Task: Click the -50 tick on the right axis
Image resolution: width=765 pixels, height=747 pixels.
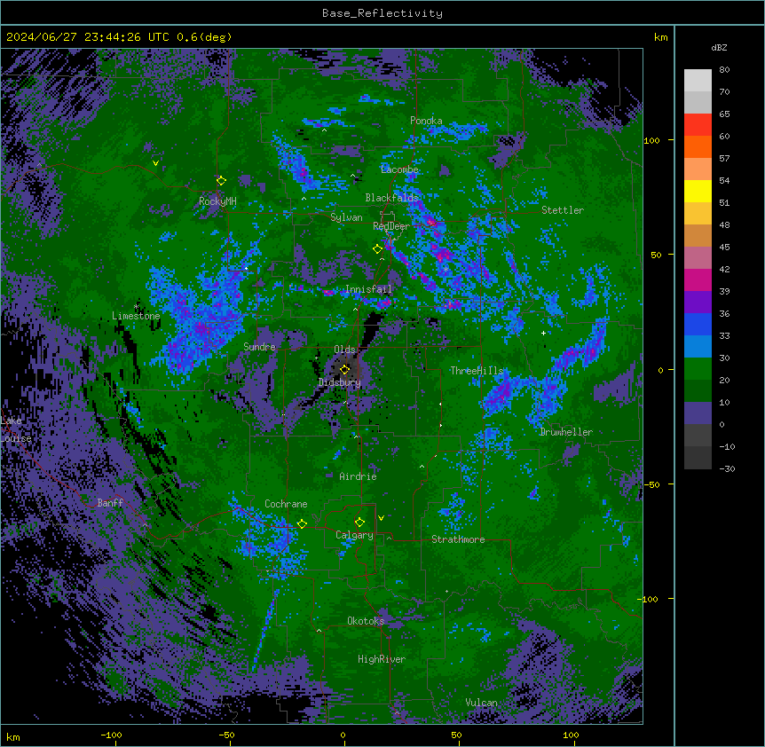Action: (651, 484)
